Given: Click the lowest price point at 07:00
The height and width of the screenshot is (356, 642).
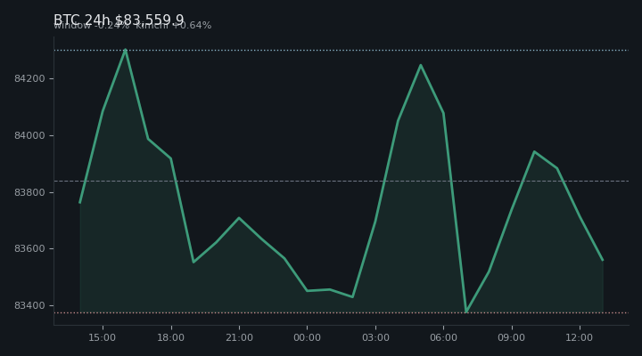Looking at the screenshot, I should pyautogui.click(x=466, y=312).
